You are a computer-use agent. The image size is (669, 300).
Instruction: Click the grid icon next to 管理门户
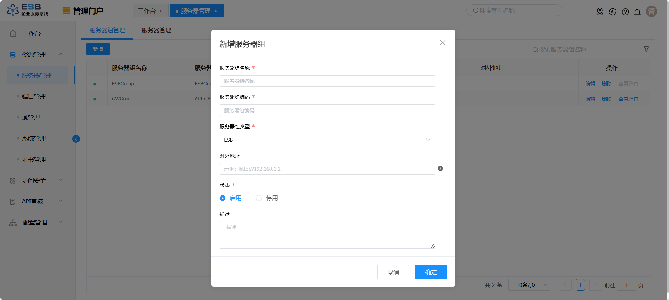[x=66, y=11]
